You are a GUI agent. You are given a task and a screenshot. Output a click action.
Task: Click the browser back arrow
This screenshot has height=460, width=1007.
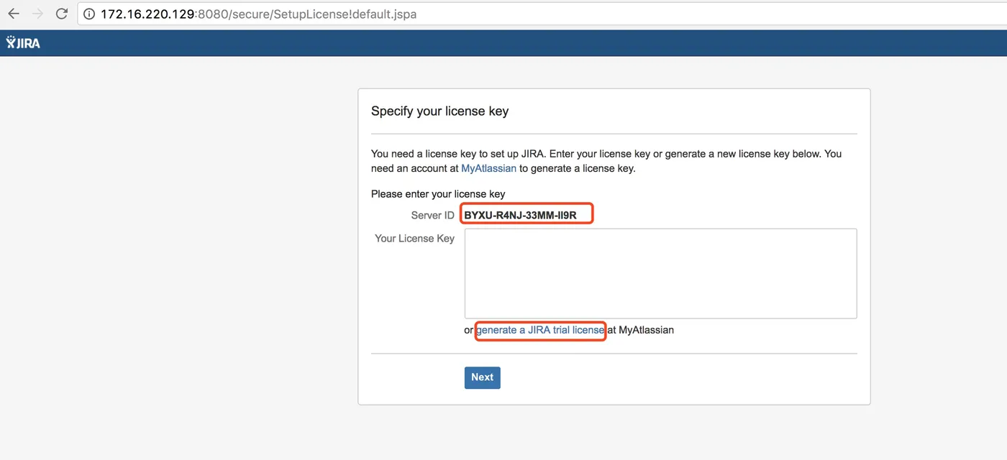click(13, 14)
